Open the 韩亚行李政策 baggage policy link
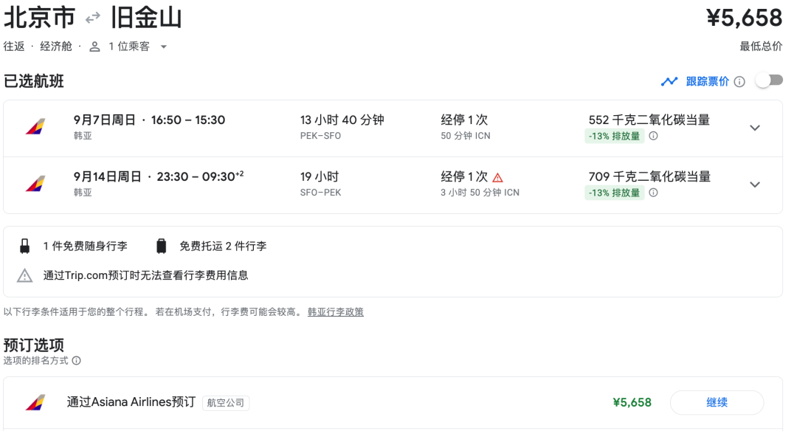 (335, 311)
